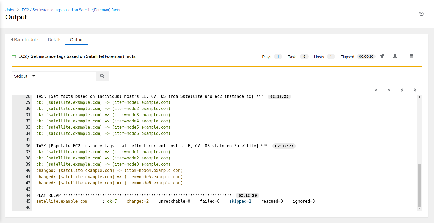Switch to the Details tab
The image size is (434, 223).
(54, 40)
